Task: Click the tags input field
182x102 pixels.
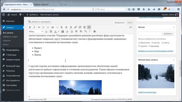Action: point(150,34)
